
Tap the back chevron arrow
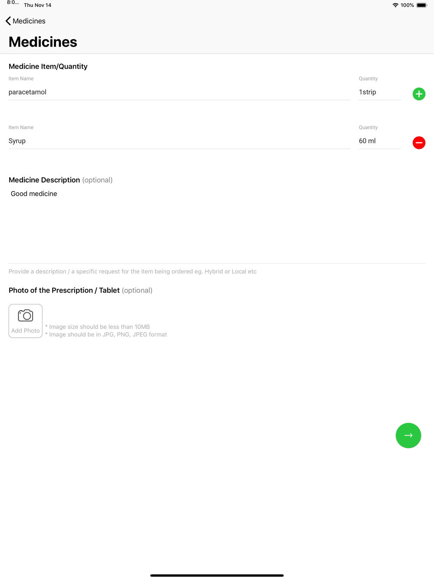click(8, 21)
